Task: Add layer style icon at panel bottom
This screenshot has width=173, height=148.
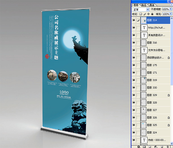Action: [139, 147]
